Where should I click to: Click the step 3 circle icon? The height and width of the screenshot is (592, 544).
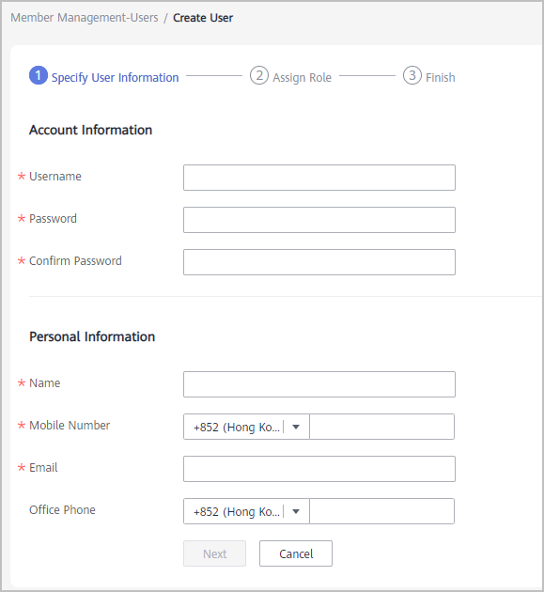(x=412, y=75)
